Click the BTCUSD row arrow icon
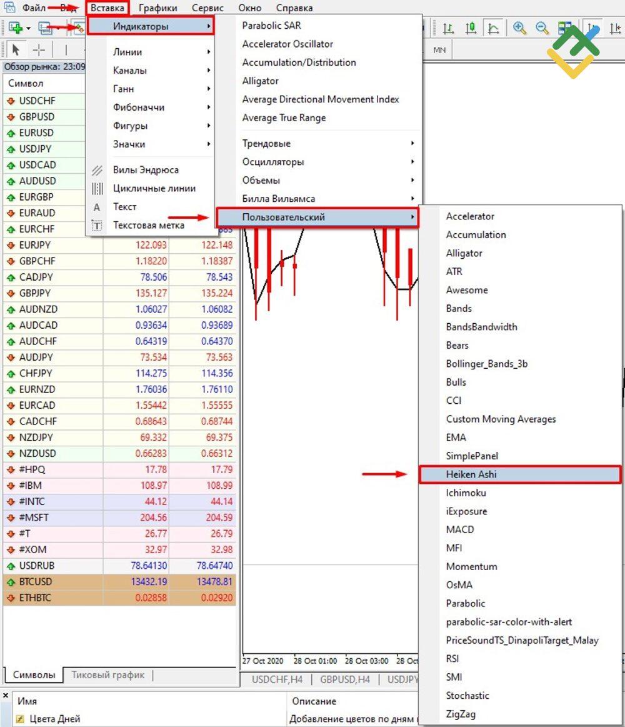Image resolution: width=625 pixels, height=727 pixels. [x=11, y=582]
